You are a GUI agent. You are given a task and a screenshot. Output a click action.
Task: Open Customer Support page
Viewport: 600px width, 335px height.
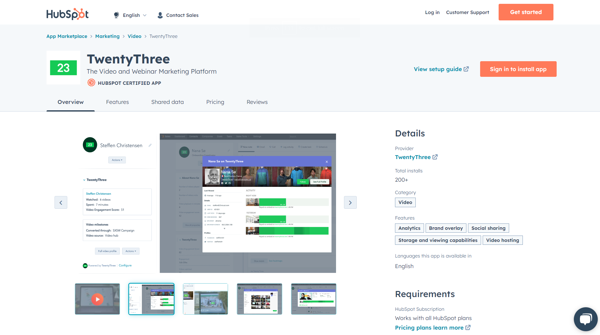click(467, 12)
